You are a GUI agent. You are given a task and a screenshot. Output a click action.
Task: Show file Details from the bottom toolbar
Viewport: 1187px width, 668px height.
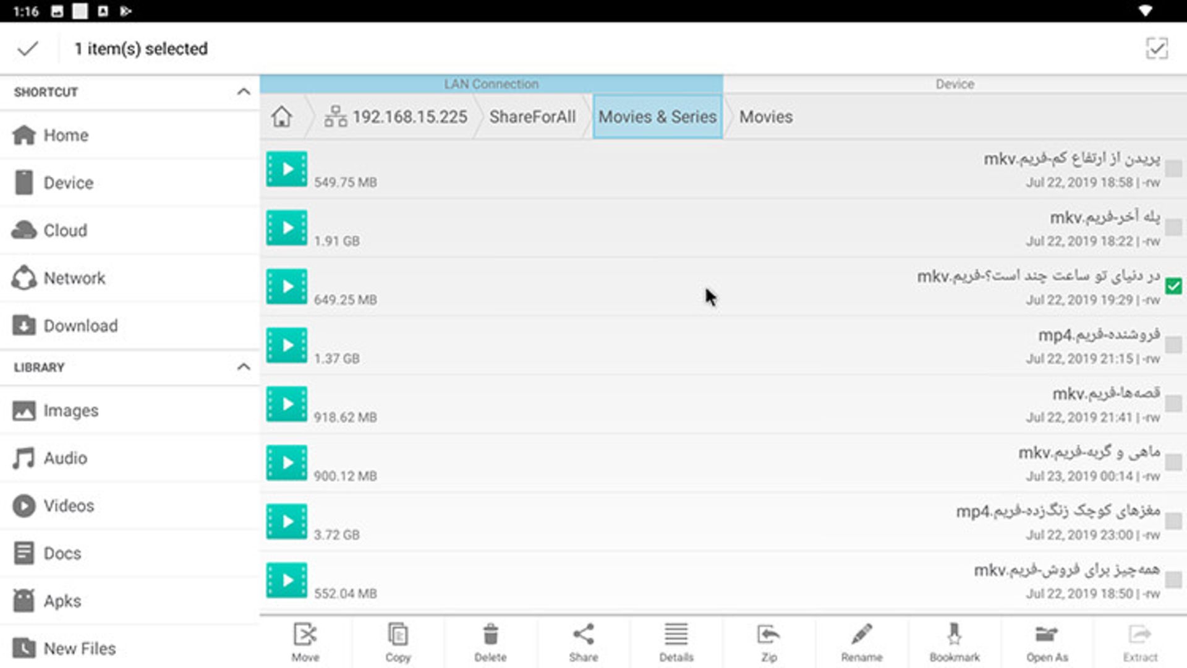tap(676, 641)
